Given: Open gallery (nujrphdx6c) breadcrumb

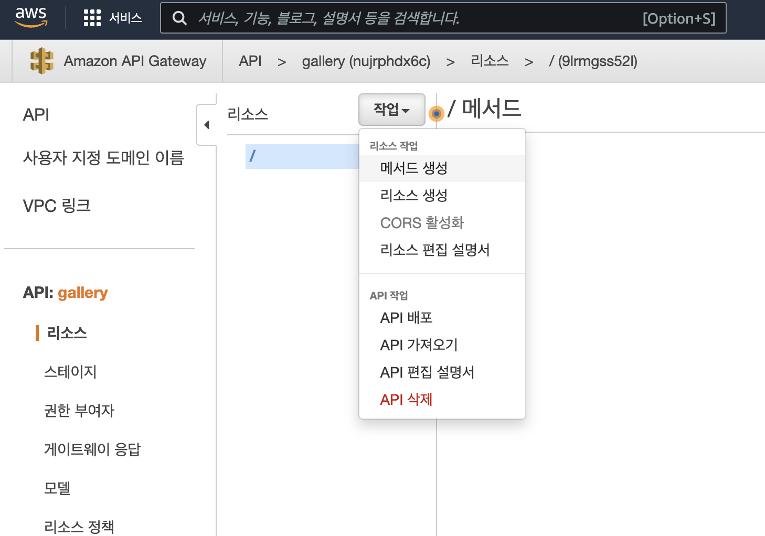Looking at the screenshot, I should click(x=366, y=61).
